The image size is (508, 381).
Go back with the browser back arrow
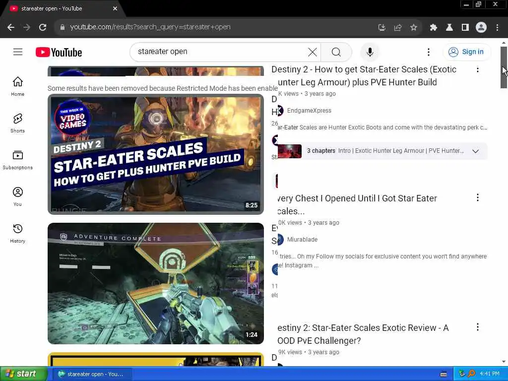[x=11, y=27]
